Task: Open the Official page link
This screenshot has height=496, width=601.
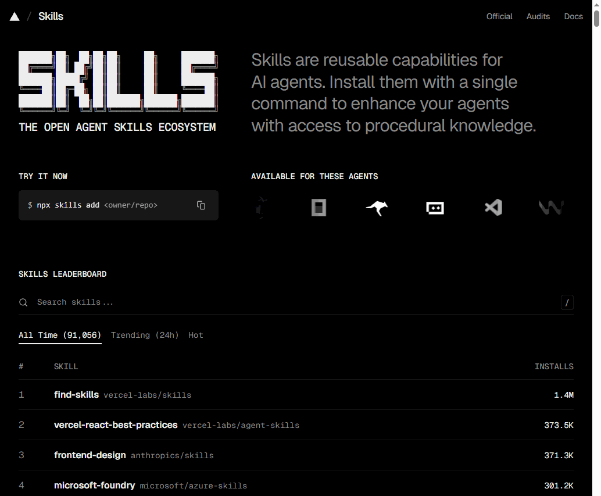Action: [x=499, y=16]
